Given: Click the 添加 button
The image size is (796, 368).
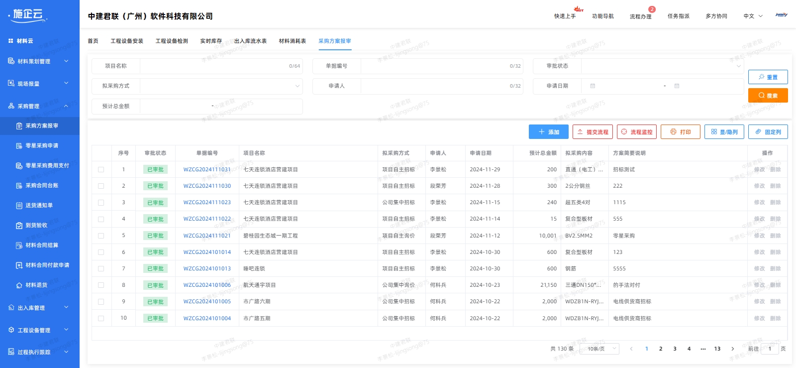Looking at the screenshot, I should point(548,132).
